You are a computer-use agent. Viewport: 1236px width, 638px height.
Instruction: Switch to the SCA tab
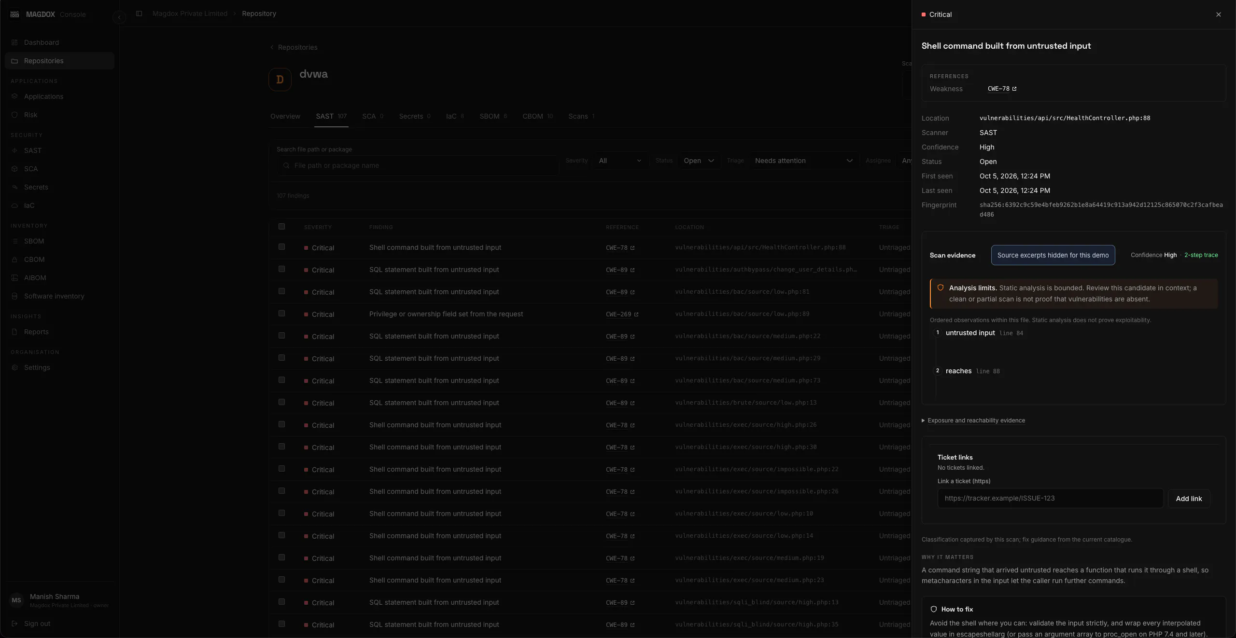tap(373, 116)
